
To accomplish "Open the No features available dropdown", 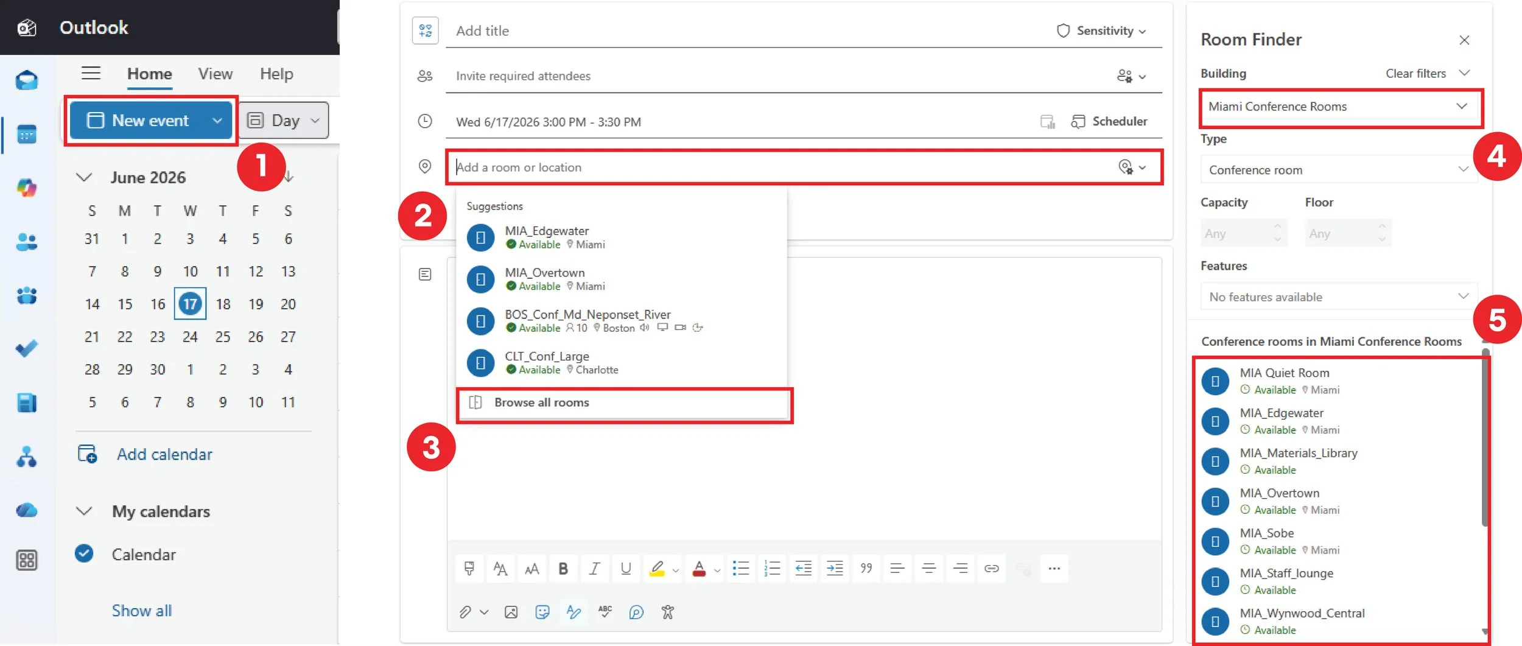I will coord(1339,297).
